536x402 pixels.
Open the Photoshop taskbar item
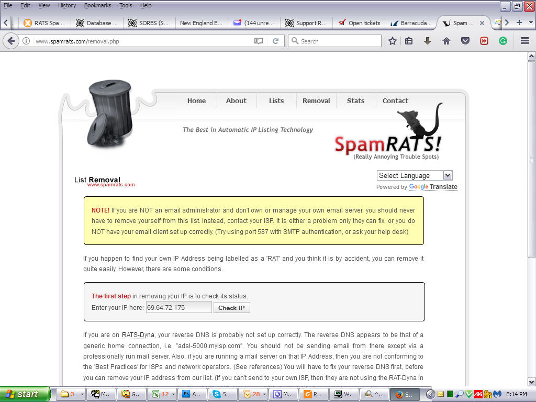point(191,394)
